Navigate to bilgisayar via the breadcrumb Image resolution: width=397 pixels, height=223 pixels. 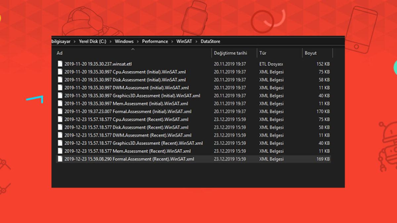(x=61, y=41)
